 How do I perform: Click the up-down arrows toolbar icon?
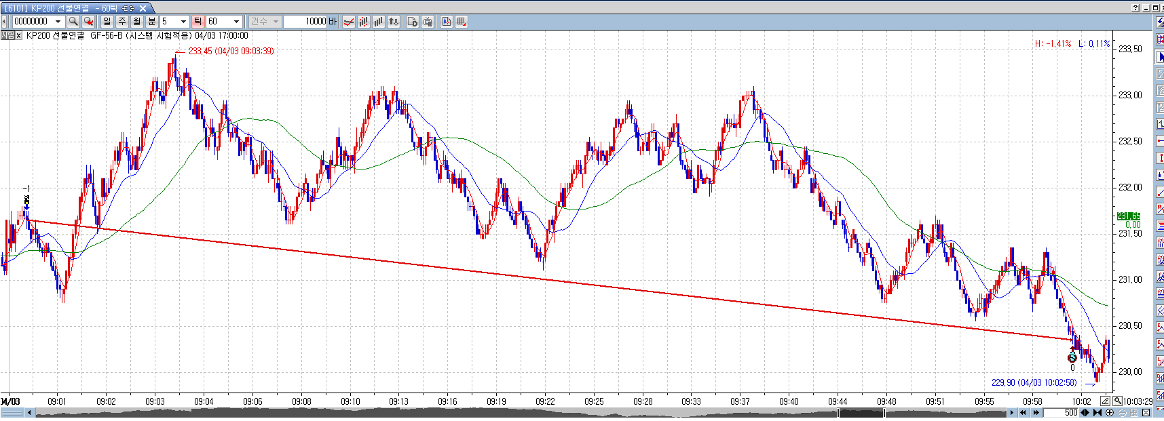pos(394,22)
